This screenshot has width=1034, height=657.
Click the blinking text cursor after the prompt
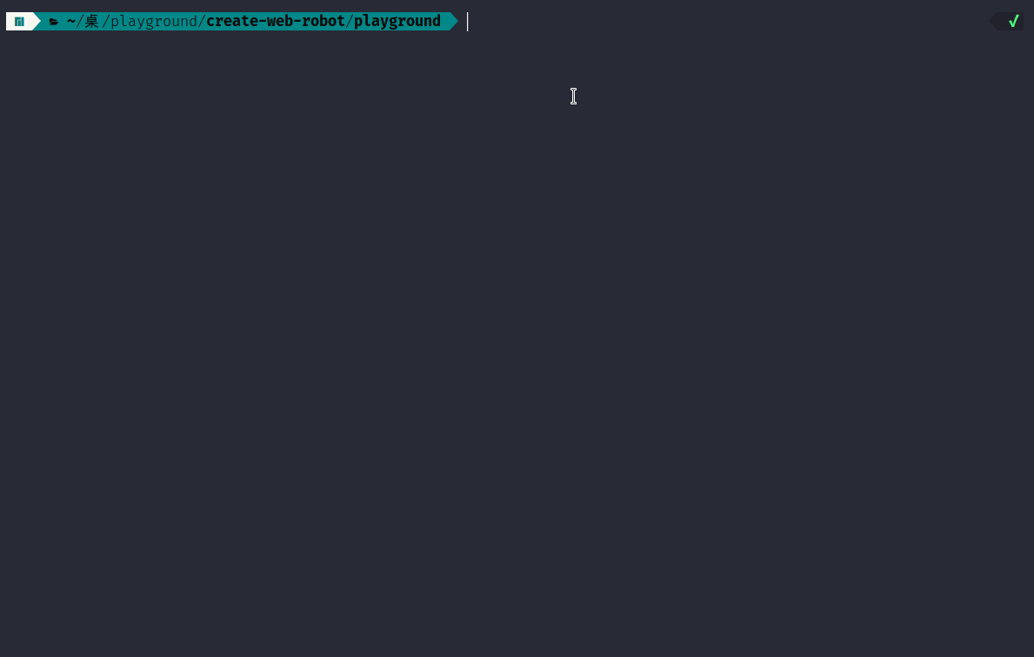468,21
